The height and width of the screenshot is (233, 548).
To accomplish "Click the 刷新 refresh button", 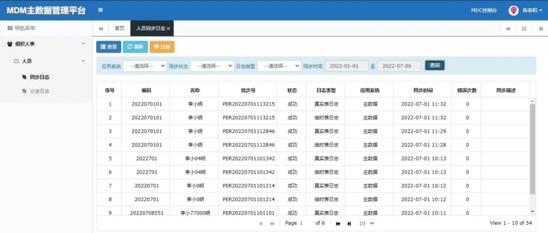I will [x=135, y=47].
